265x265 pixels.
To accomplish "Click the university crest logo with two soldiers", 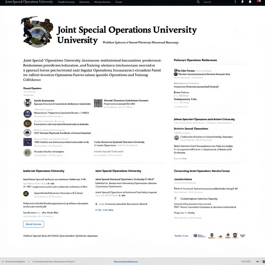I will 37,32.
